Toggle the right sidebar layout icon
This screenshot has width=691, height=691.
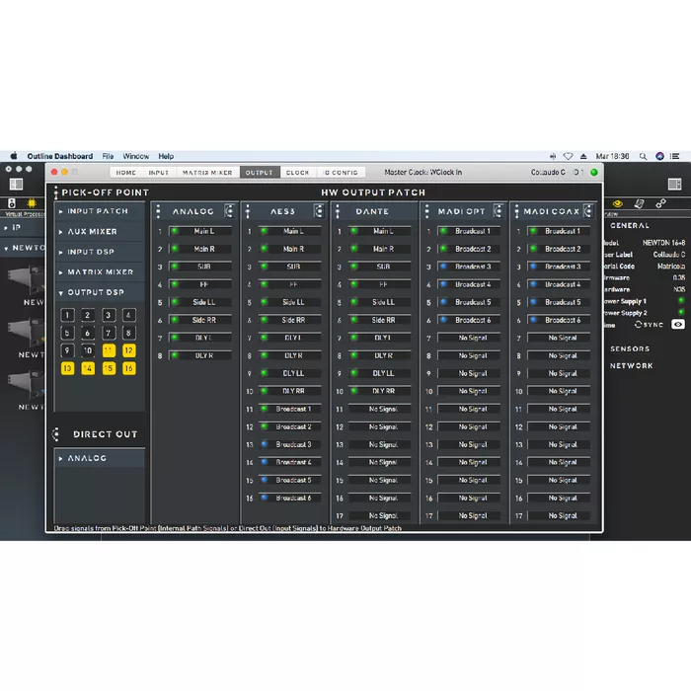point(674,185)
